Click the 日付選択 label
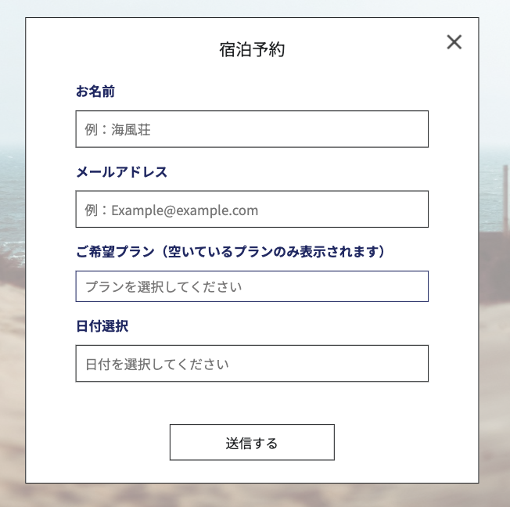This screenshot has width=510, height=507. 102,326
